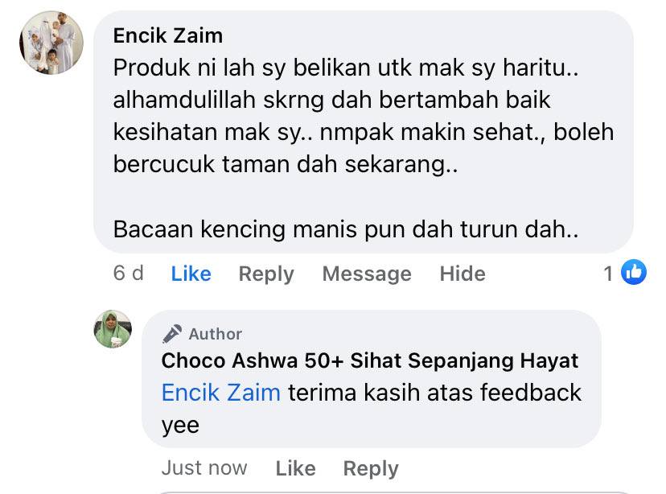666x494 pixels.
Task: Reply to the Choco Ashwa comment
Action: 371,469
